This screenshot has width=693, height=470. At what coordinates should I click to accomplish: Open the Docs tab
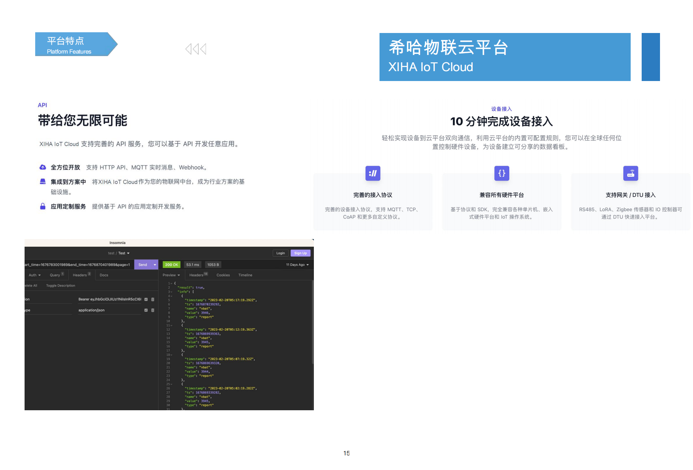pos(104,275)
